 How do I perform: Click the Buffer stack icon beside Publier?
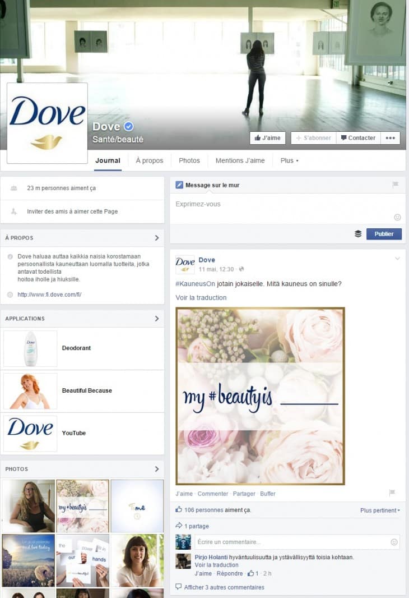click(358, 234)
